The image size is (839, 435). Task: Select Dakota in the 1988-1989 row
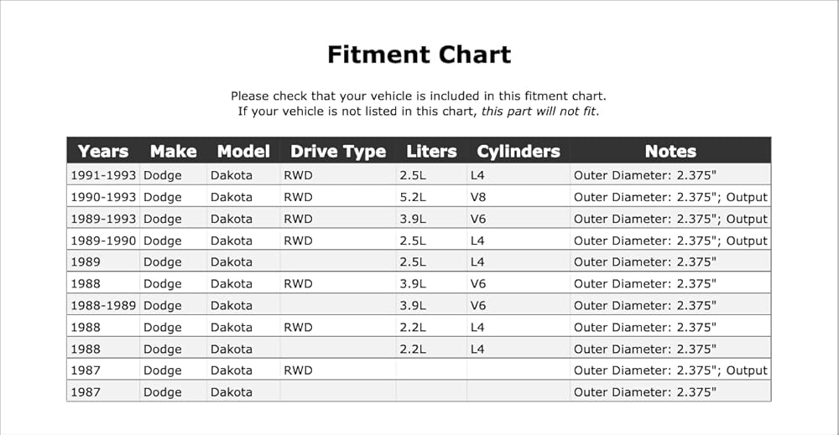232,306
